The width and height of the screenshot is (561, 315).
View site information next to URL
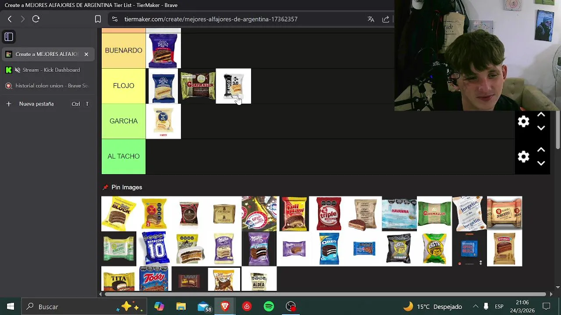tap(114, 19)
